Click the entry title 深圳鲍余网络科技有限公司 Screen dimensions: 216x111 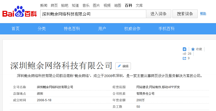click(61, 66)
